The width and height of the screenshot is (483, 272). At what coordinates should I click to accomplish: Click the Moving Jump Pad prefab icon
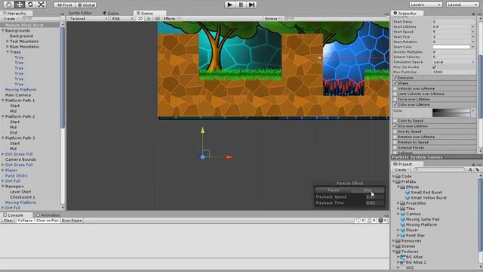click(x=402, y=219)
